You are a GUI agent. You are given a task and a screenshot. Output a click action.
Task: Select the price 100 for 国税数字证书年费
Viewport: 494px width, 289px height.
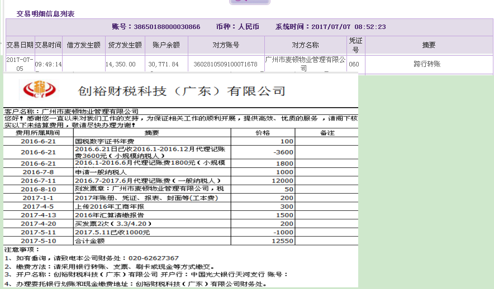click(287, 141)
